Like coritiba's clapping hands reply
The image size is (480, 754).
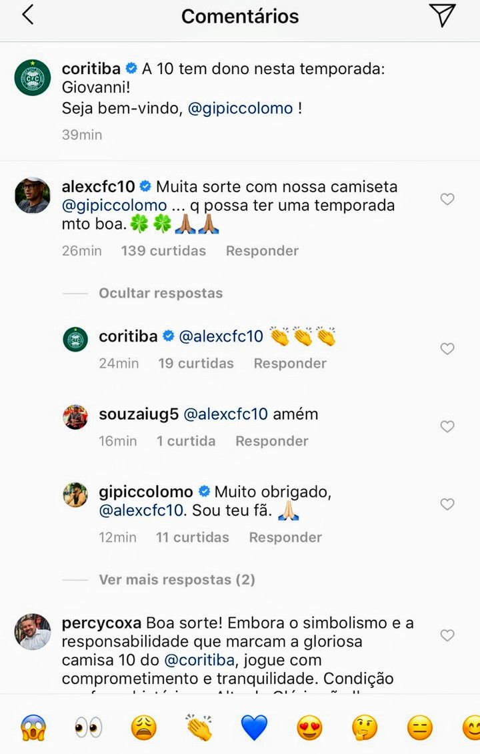pyautogui.click(x=447, y=348)
